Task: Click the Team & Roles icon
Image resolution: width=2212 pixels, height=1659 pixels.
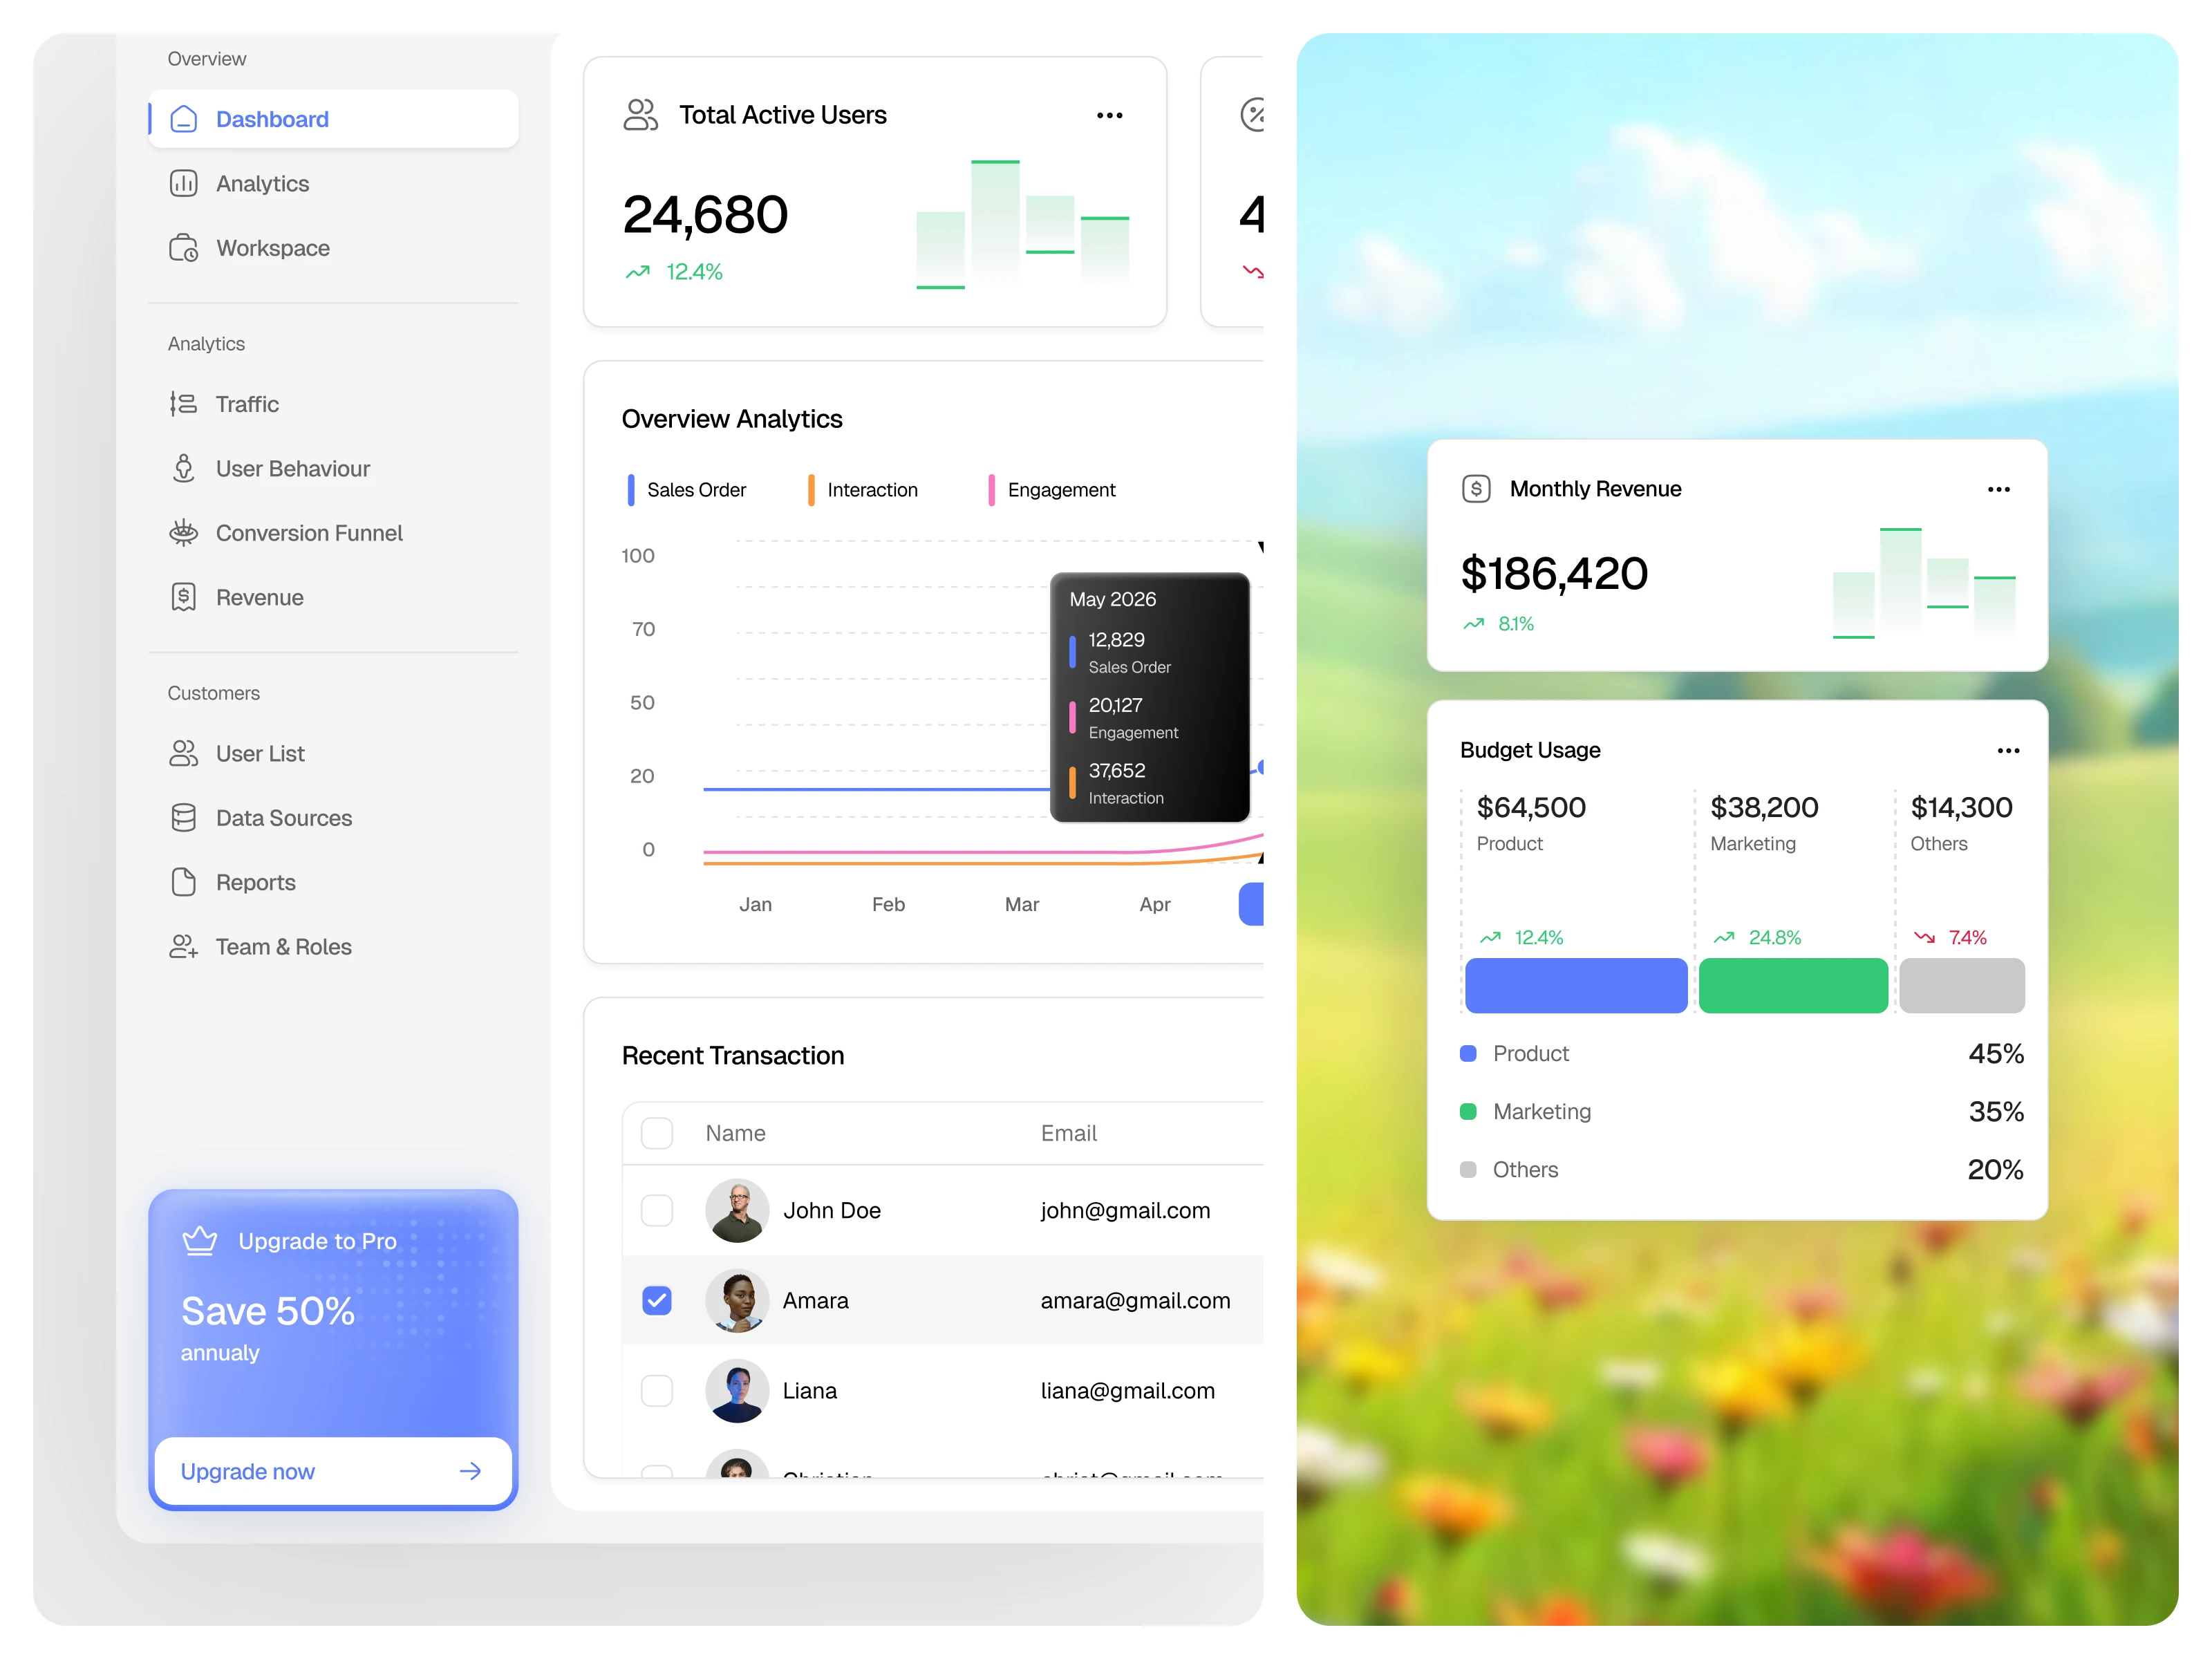Action: [x=183, y=947]
